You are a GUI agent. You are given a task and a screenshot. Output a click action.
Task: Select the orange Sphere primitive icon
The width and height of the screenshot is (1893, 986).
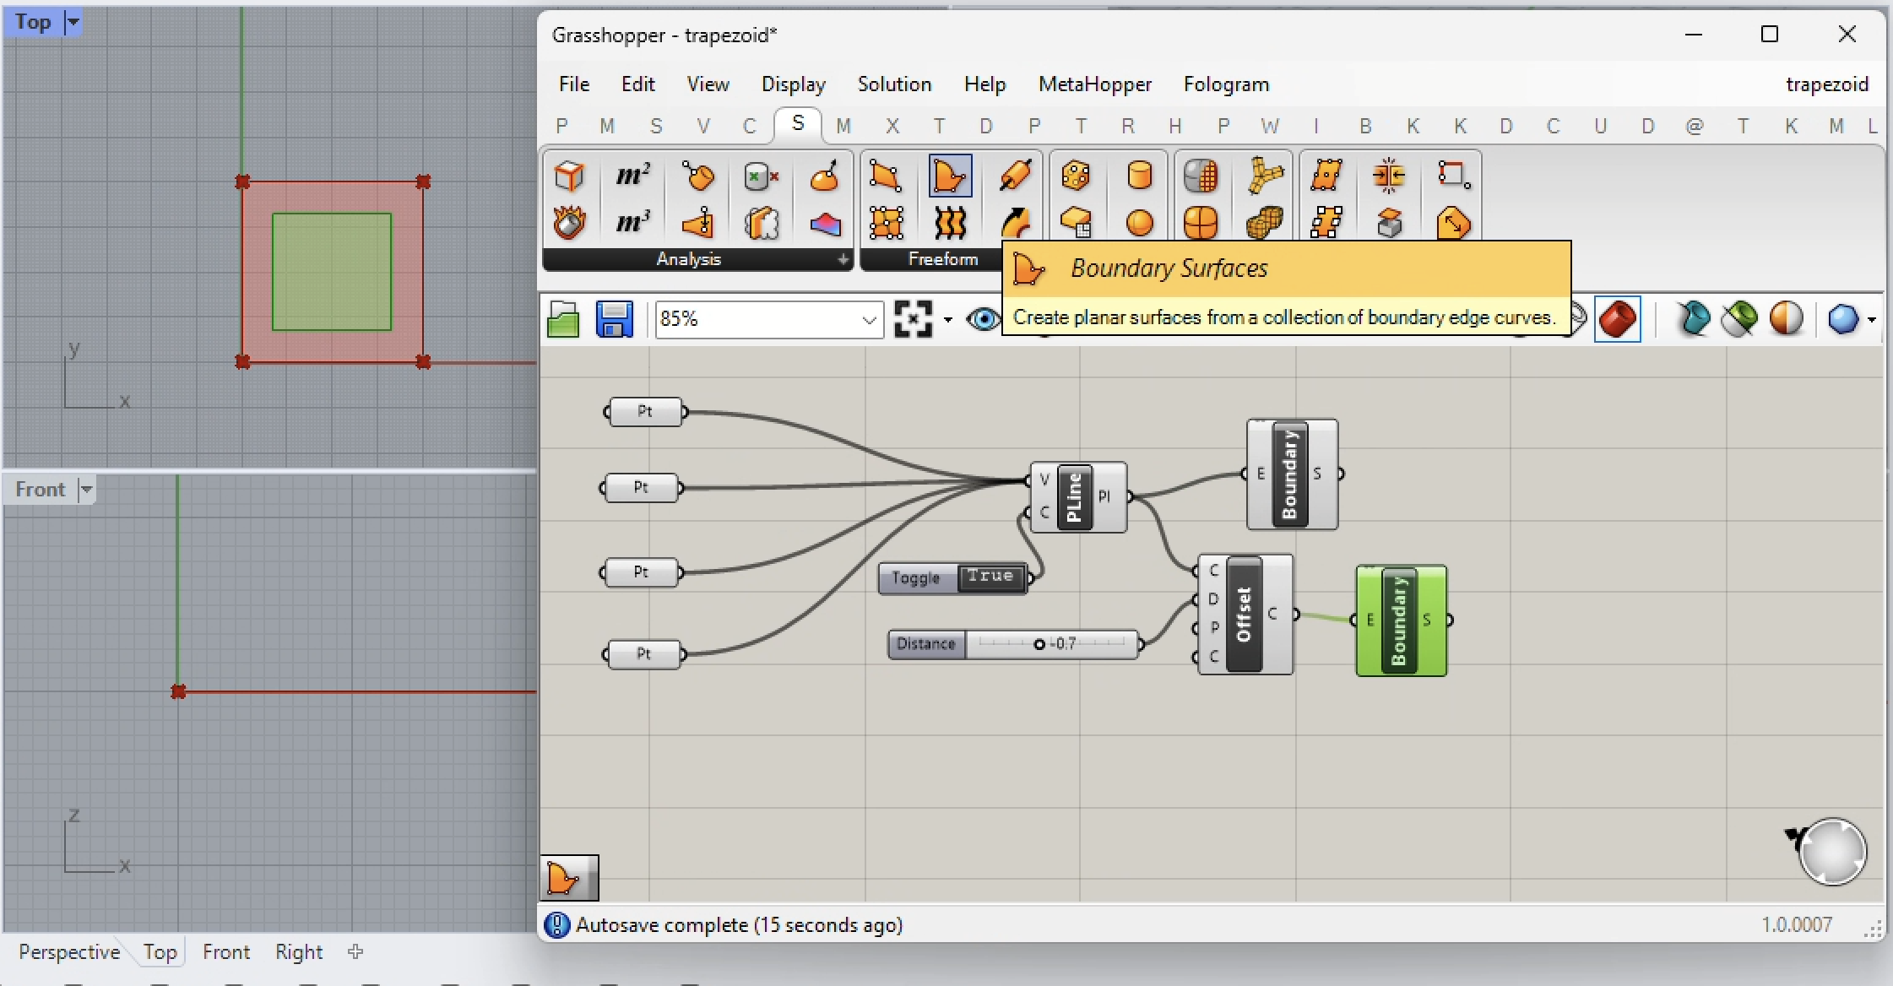tap(1139, 224)
